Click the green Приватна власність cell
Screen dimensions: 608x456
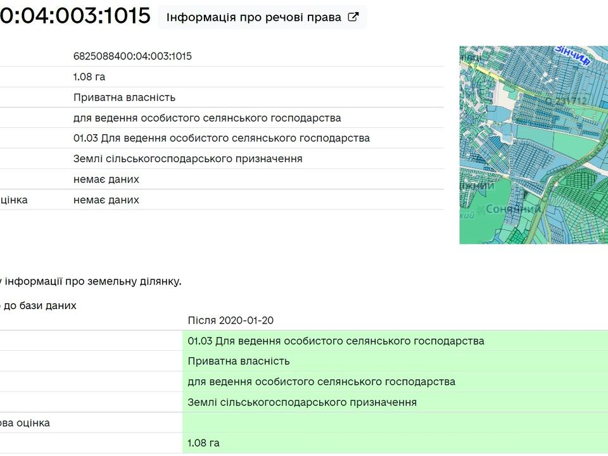pyautogui.click(x=239, y=361)
